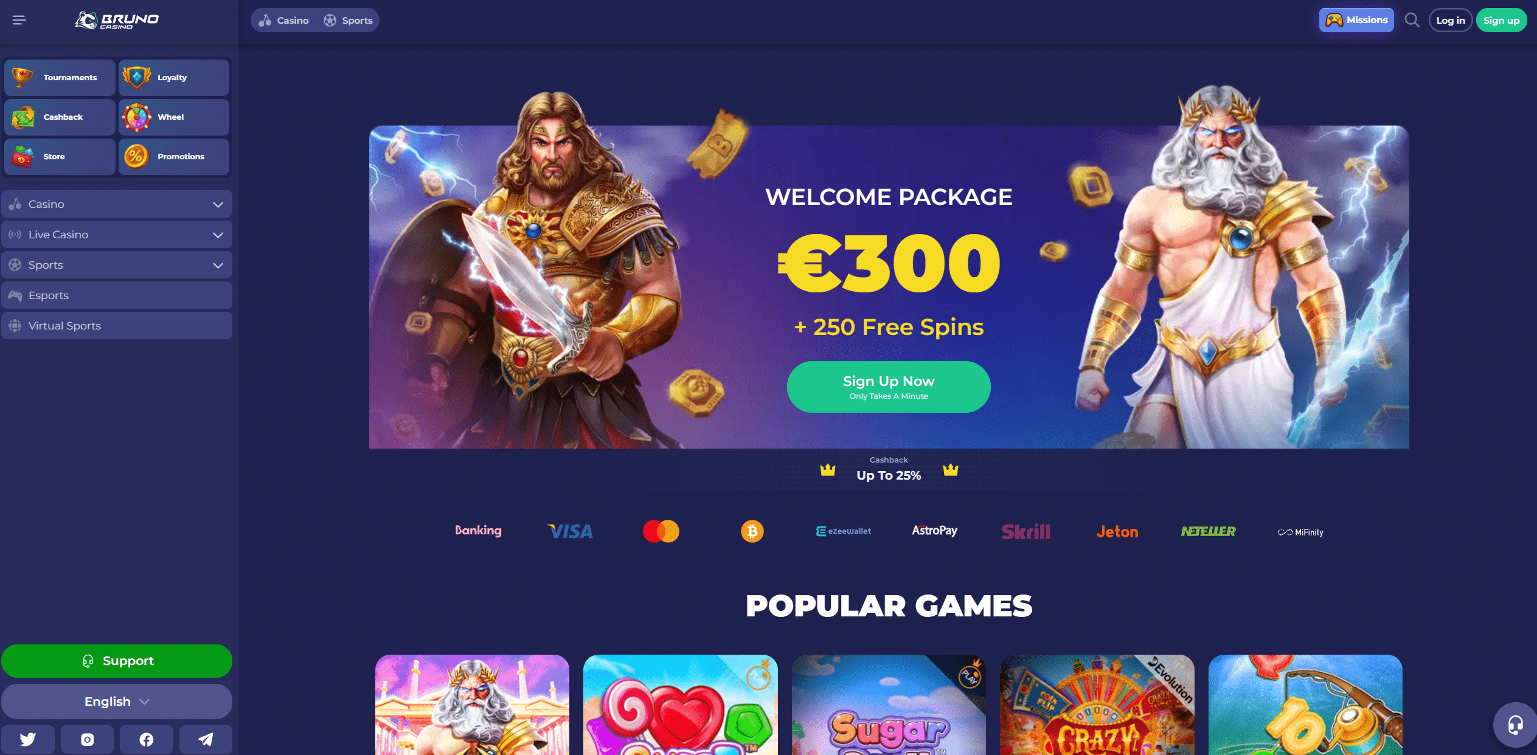Open the Facebook social icon

coord(147,739)
